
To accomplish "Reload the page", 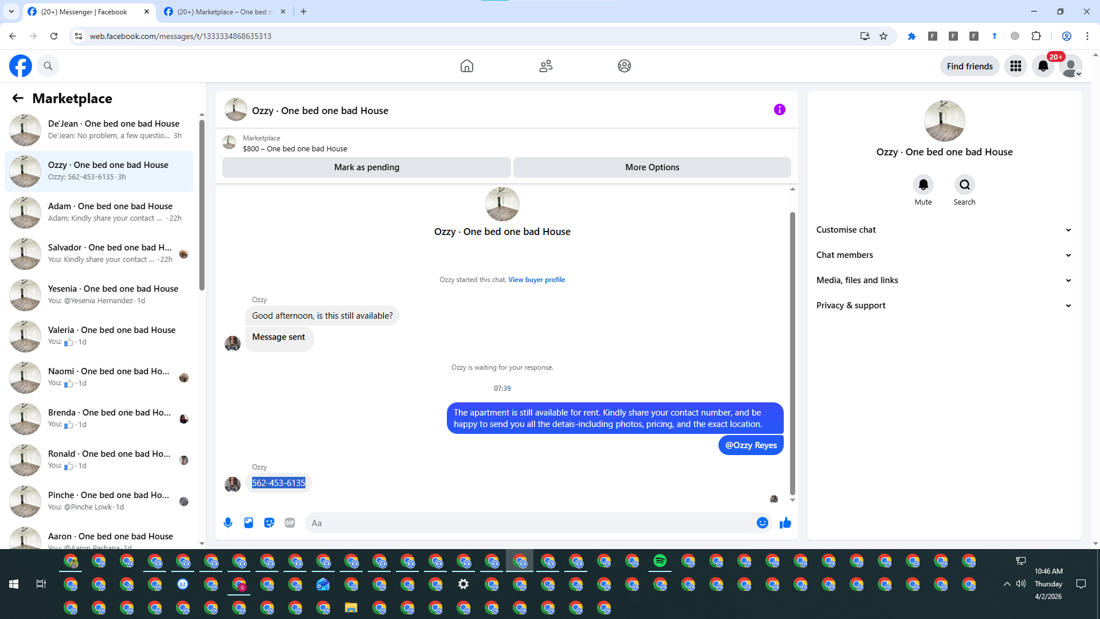I will click(54, 36).
